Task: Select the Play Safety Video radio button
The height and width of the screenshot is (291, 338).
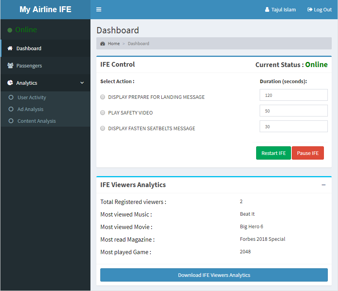Action: [103, 113]
